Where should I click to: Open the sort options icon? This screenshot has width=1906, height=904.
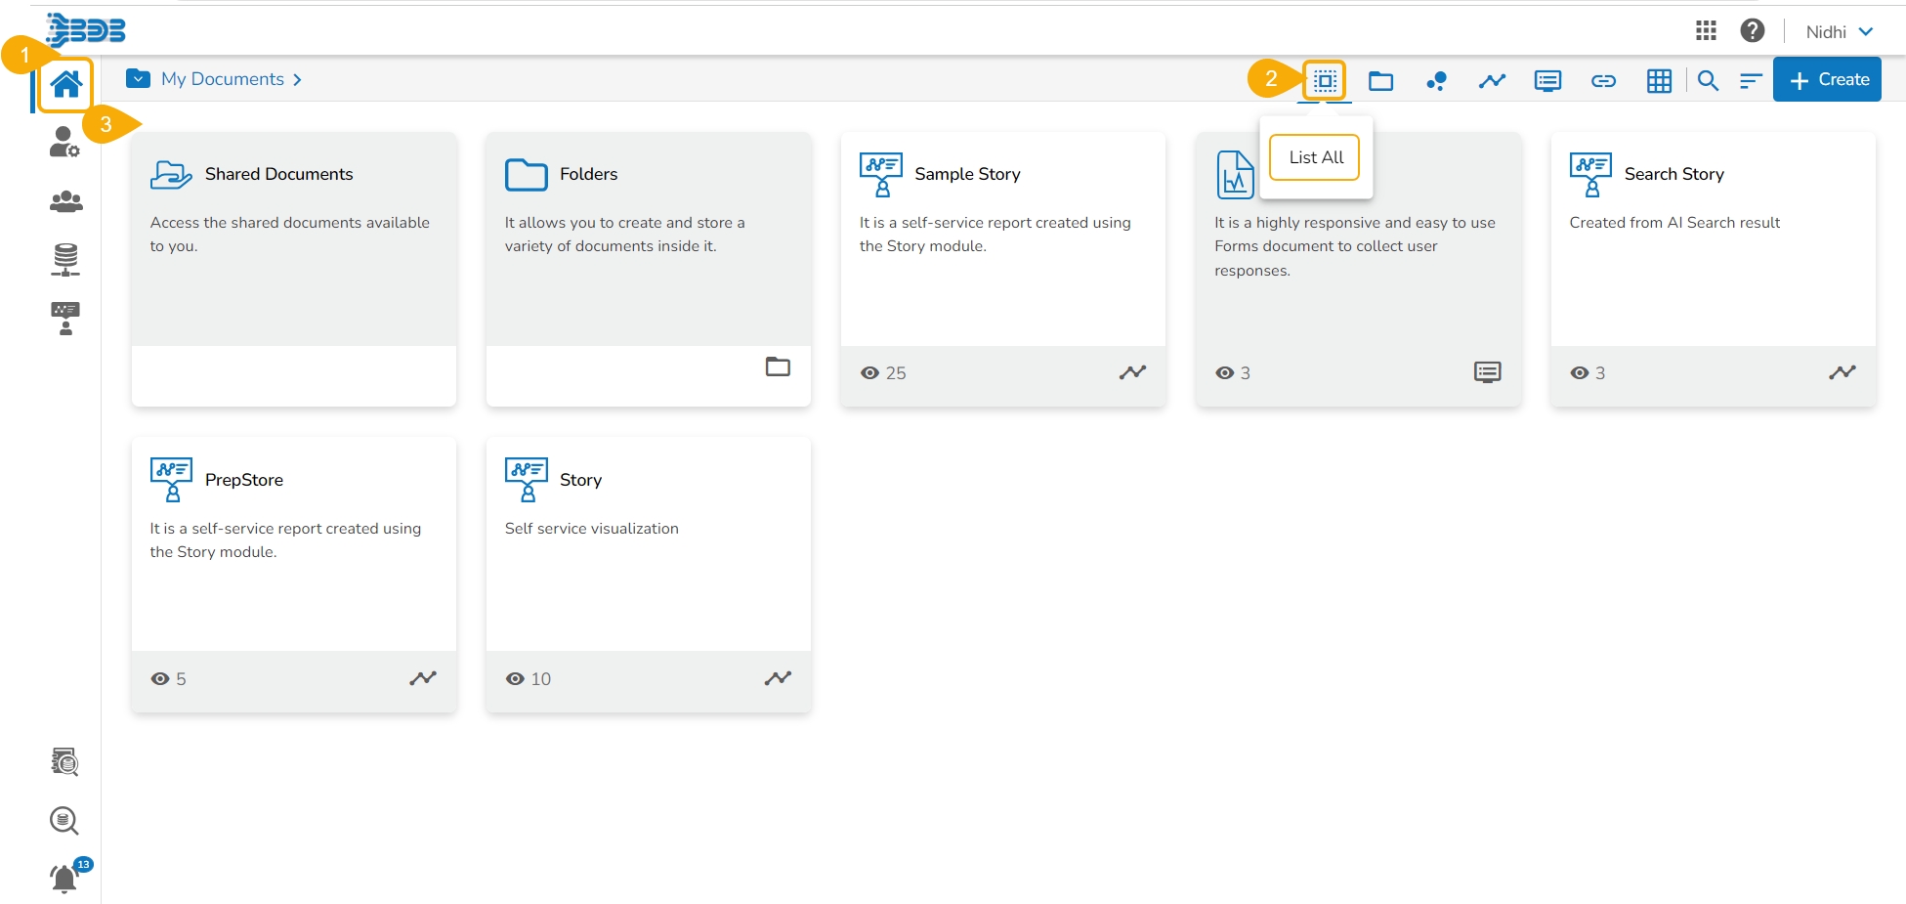click(x=1750, y=81)
